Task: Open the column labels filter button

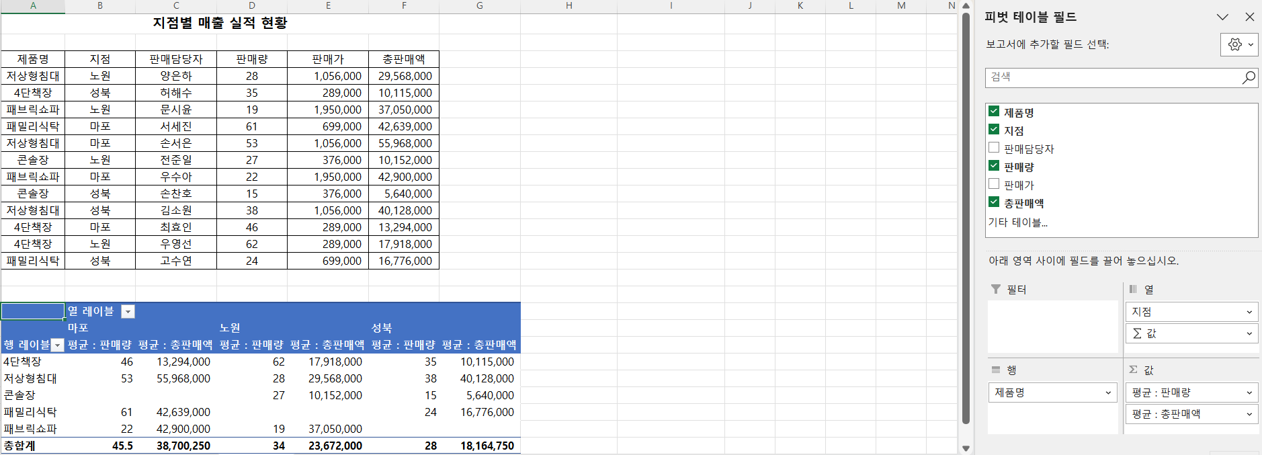Action: click(128, 312)
